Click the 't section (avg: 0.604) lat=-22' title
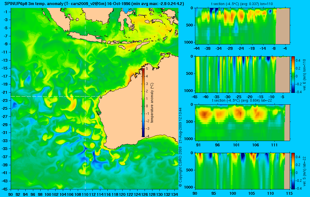This screenshot has width=310, height=197. 242,100
